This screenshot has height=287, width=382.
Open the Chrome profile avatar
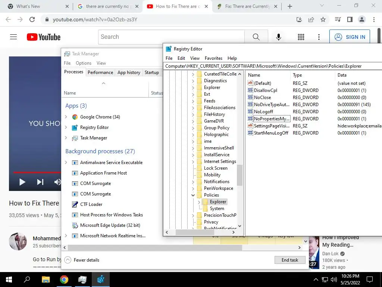tap(362, 19)
